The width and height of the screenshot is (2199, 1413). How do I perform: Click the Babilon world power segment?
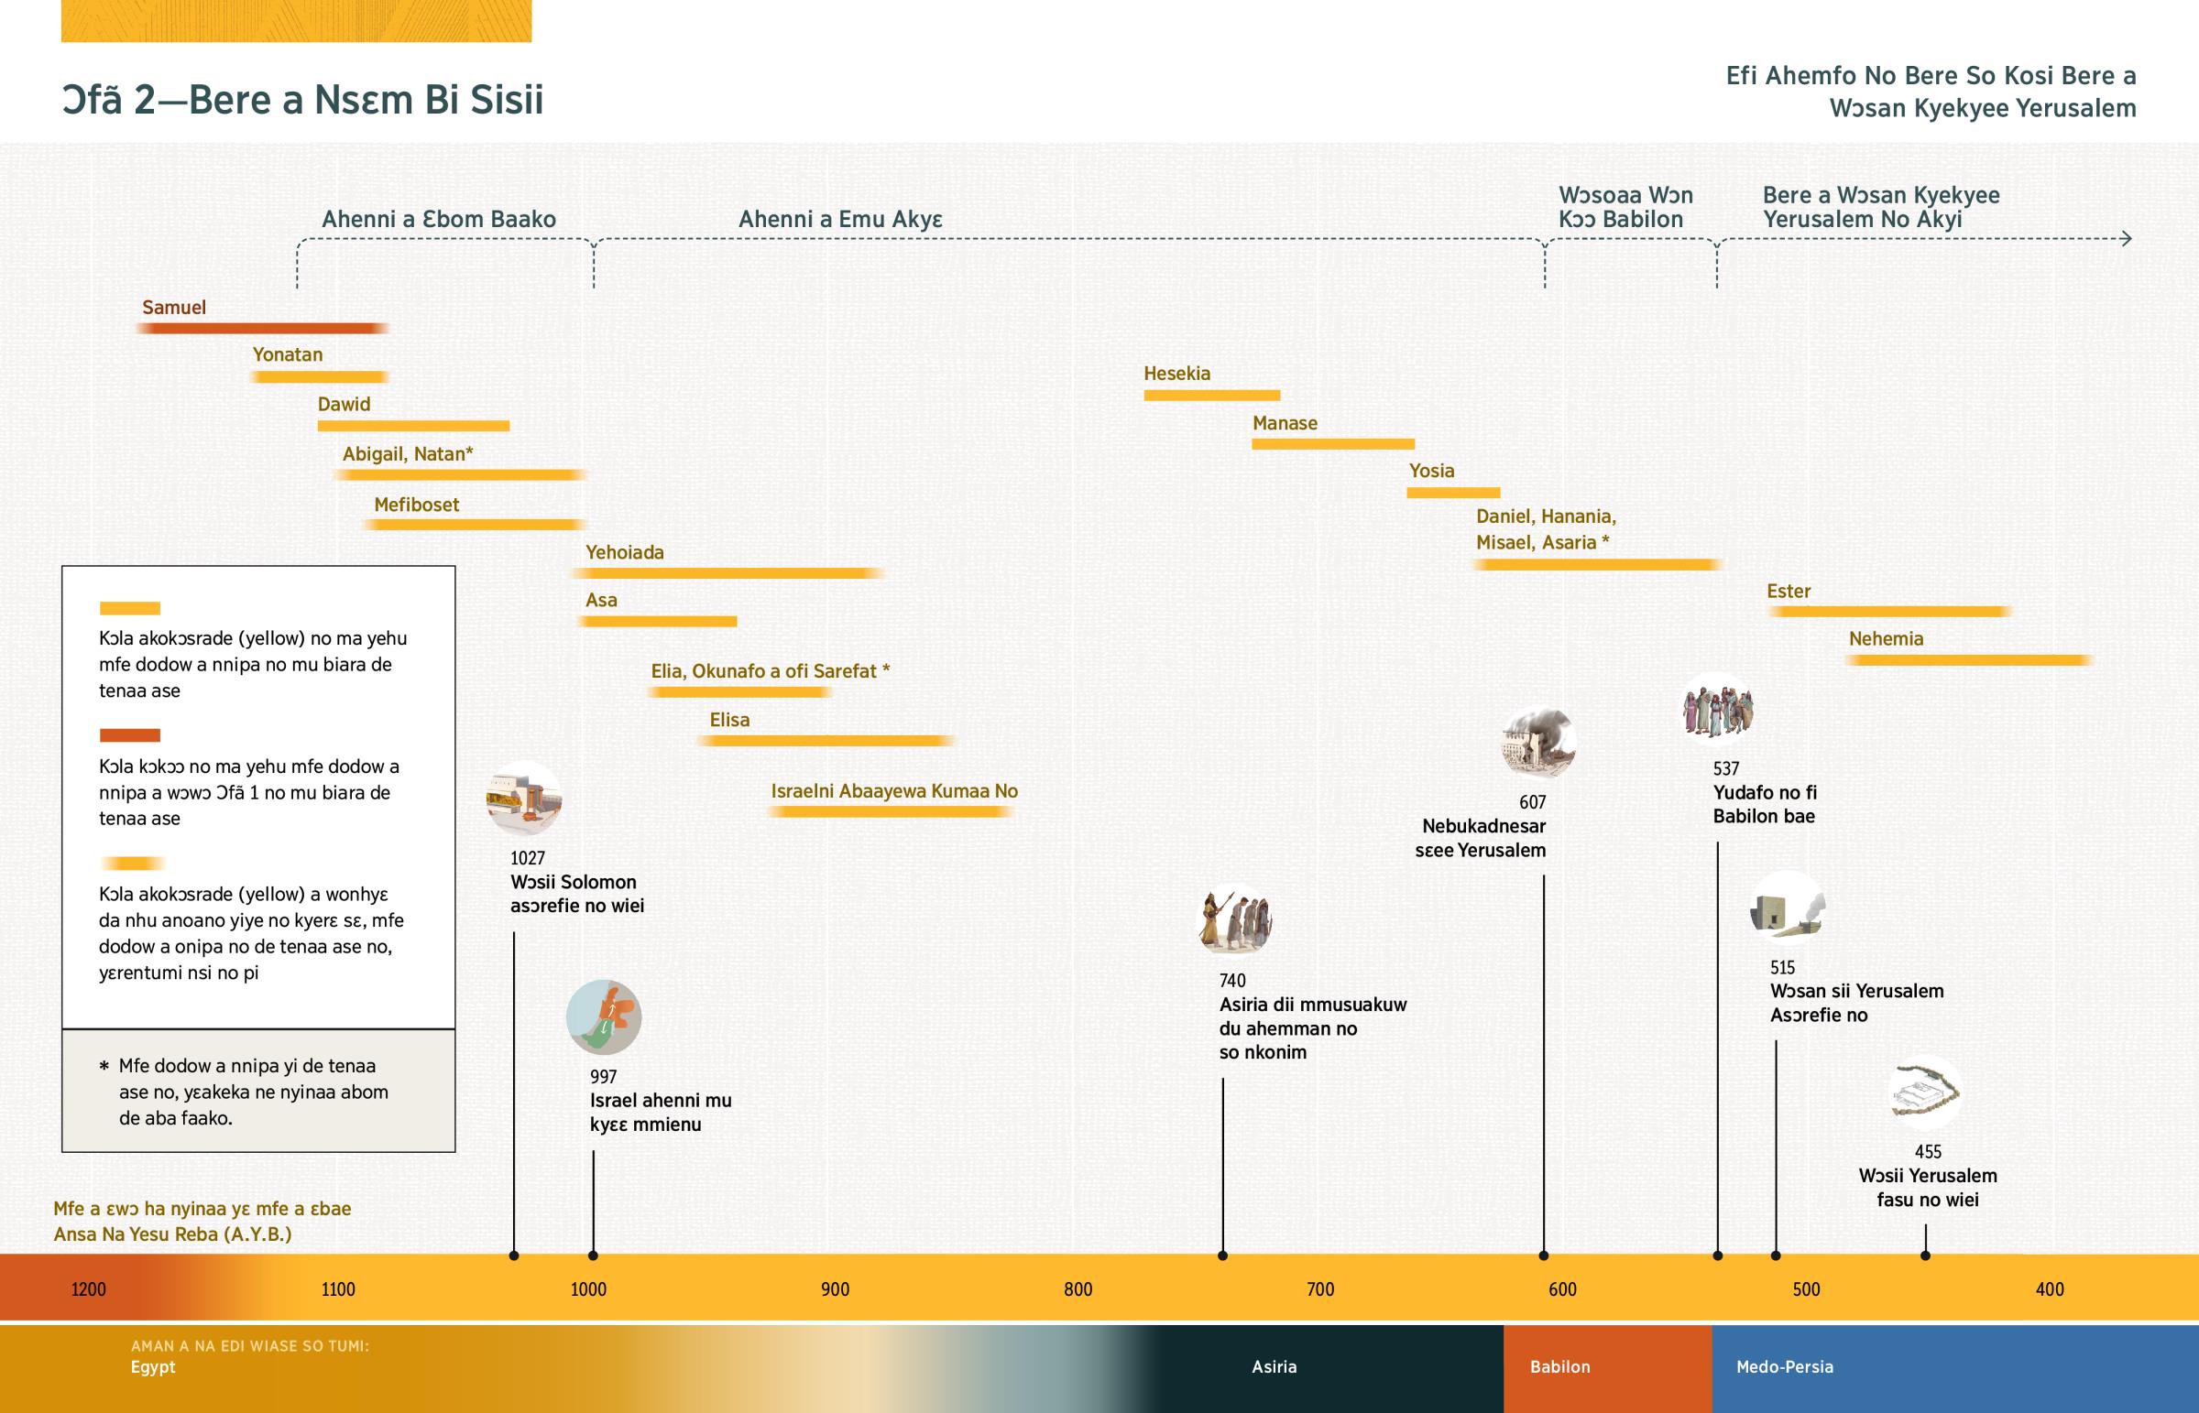pos(1606,1367)
